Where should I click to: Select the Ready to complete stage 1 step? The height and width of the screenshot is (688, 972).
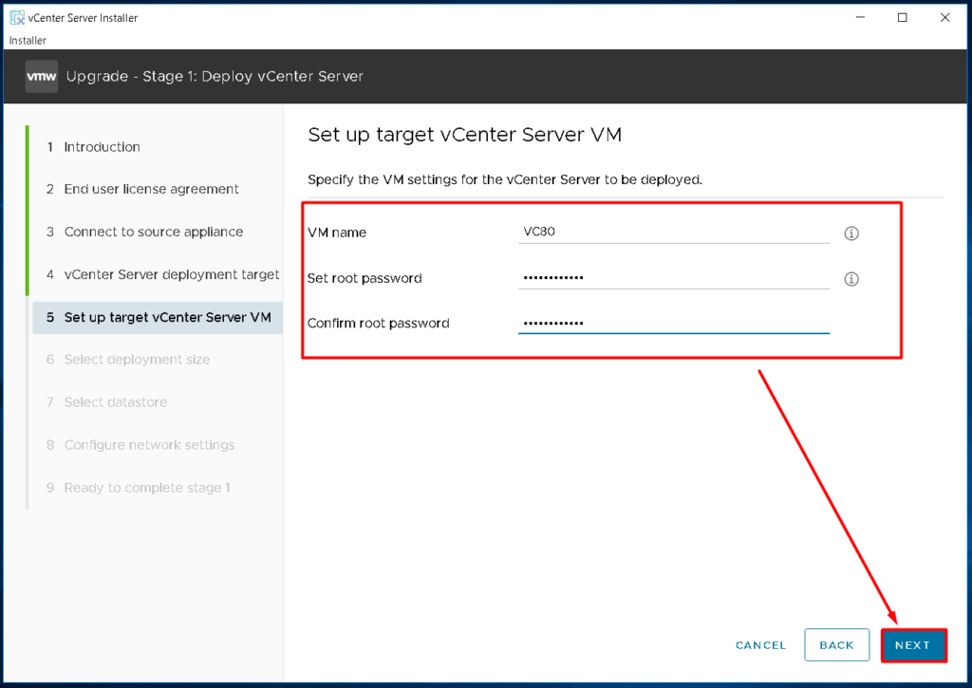point(148,487)
